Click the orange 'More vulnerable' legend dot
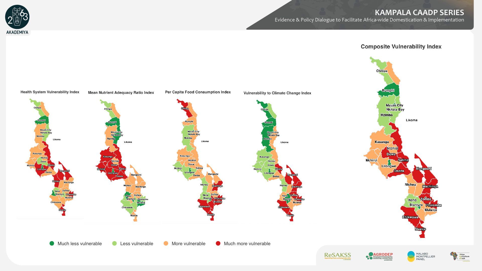The width and height of the screenshot is (482, 271). (166, 243)
